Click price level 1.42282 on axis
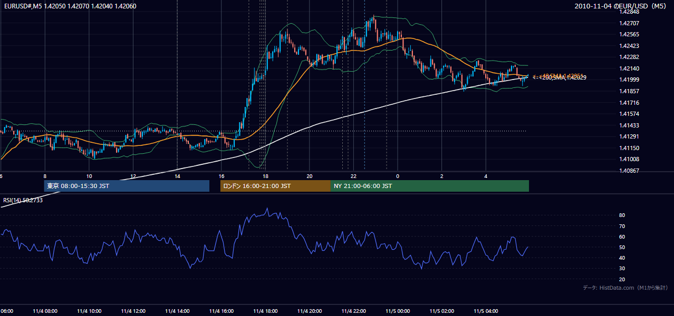674x316 pixels. pos(629,57)
